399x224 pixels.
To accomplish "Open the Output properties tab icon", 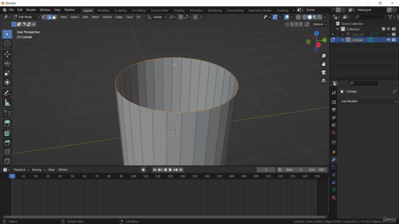I will [334, 110].
